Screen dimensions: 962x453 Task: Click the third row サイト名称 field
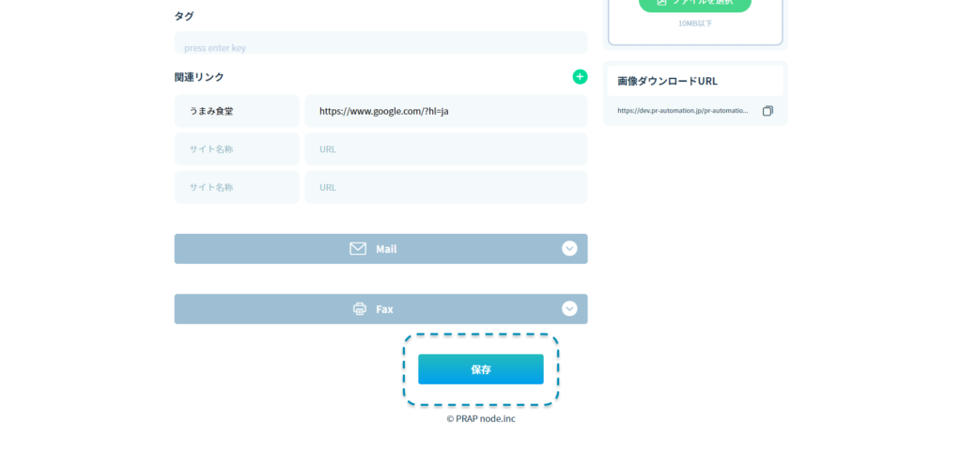(x=237, y=187)
